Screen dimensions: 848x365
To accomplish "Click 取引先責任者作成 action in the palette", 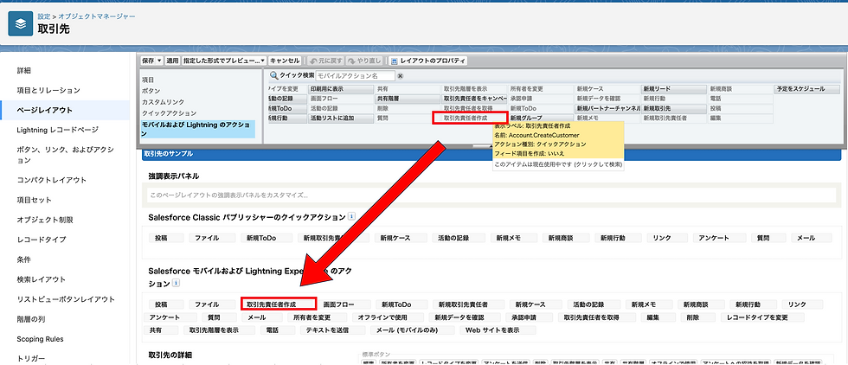I will click(x=470, y=118).
